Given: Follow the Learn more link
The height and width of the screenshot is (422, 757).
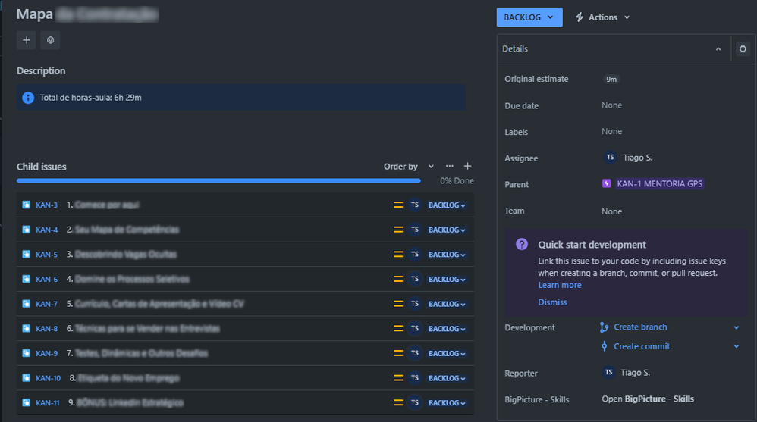Looking at the screenshot, I should [x=560, y=285].
